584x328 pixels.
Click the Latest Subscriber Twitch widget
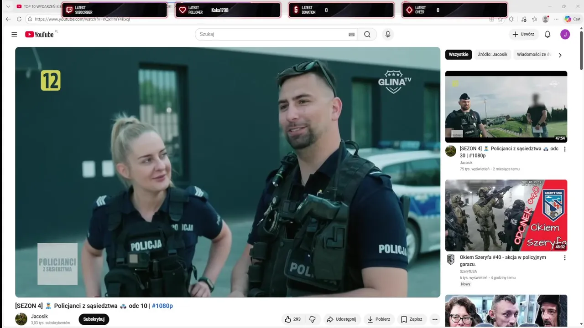(x=115, y=10)
